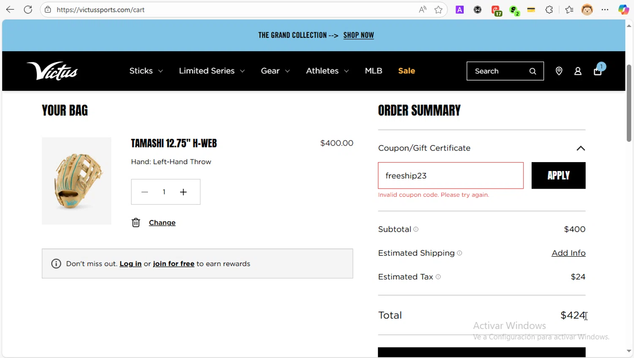Go to Victus homepage via logo
Viewport: 634px width, 358px height.
click(x=52, y=71)
